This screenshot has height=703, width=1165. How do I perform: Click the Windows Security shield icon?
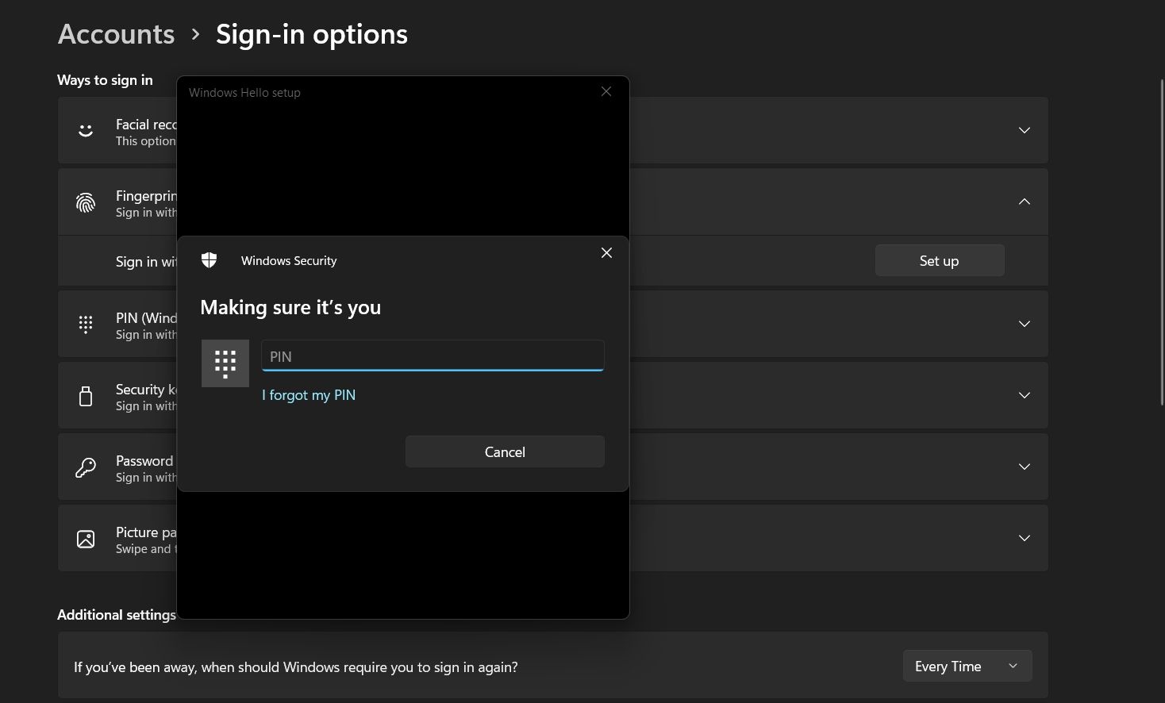click(x=210, y=260)
